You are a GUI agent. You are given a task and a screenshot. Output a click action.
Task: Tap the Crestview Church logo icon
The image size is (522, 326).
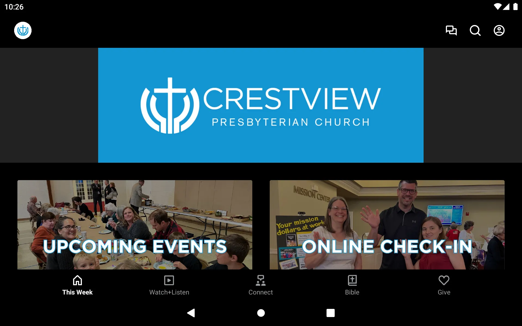(23, 30)
